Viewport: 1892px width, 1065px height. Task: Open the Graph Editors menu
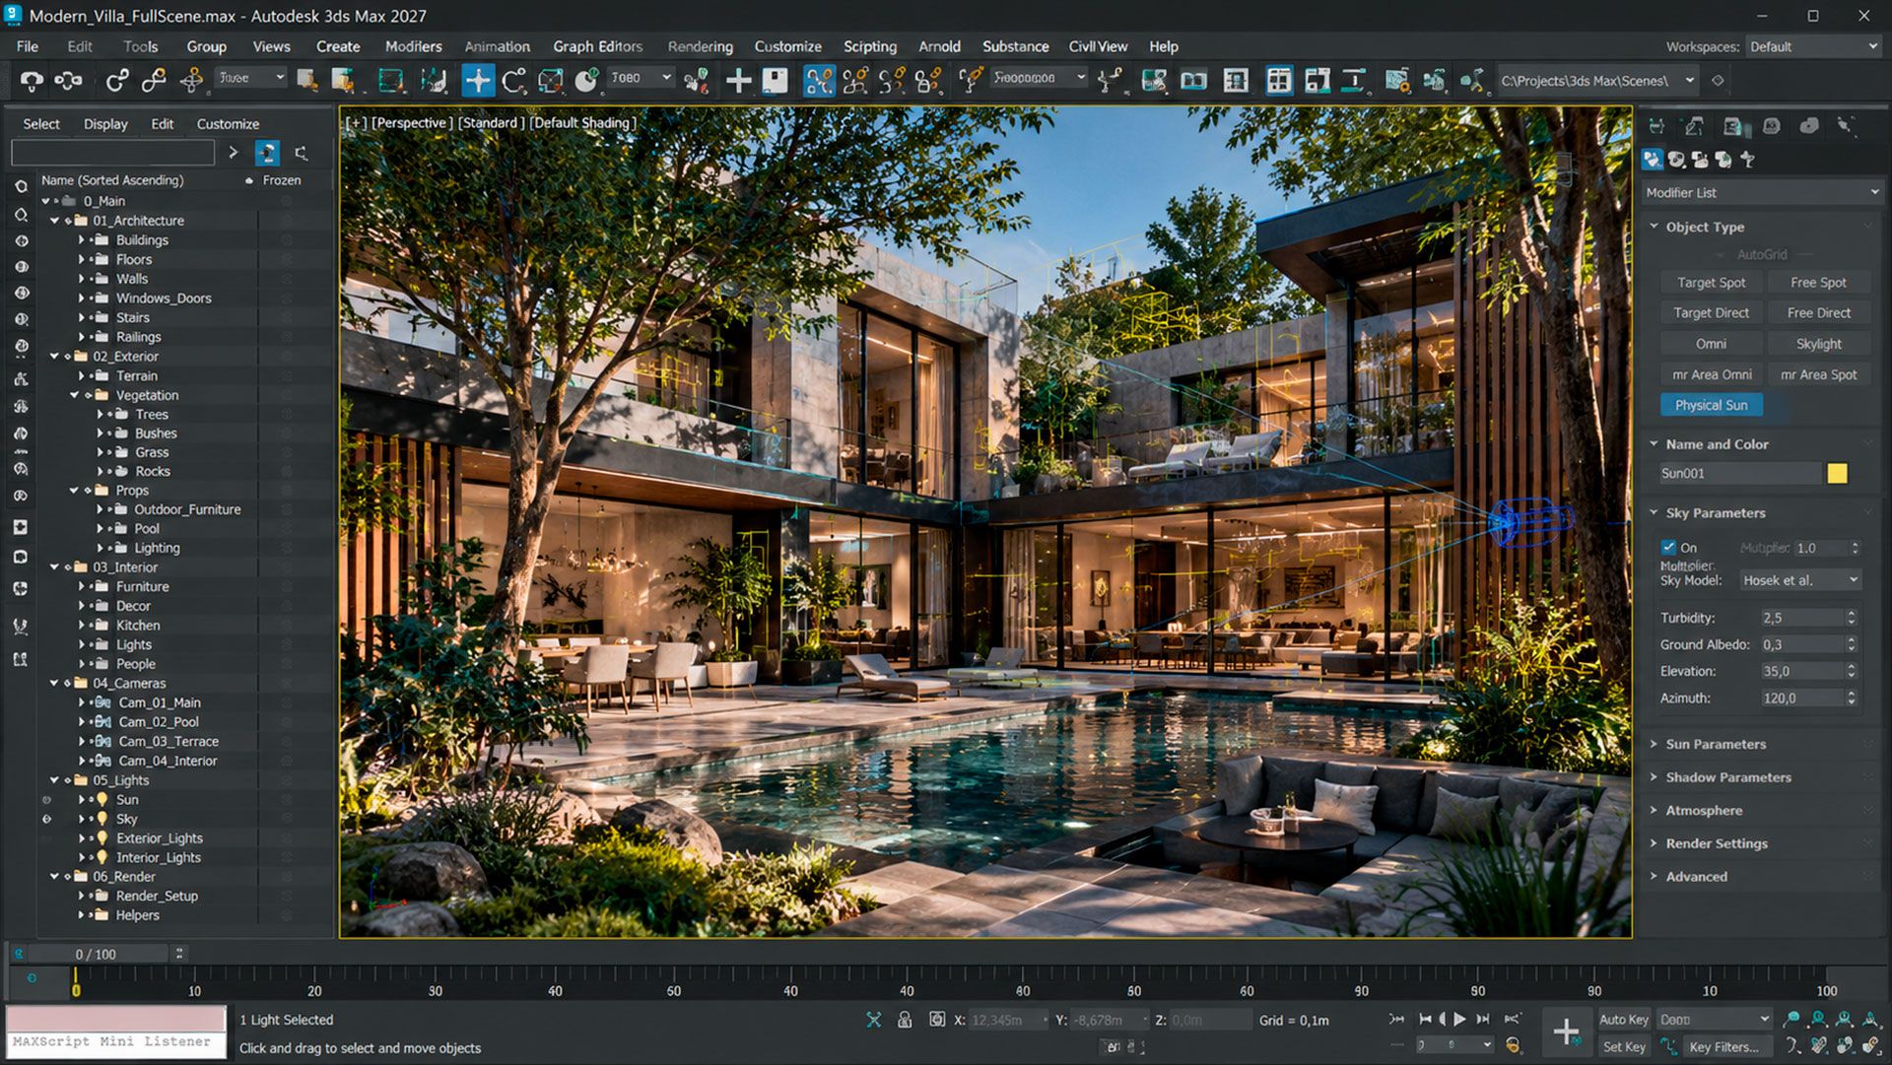pos(597,46)
